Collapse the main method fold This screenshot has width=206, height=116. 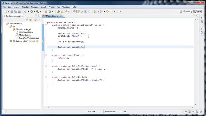click(46, 25)
